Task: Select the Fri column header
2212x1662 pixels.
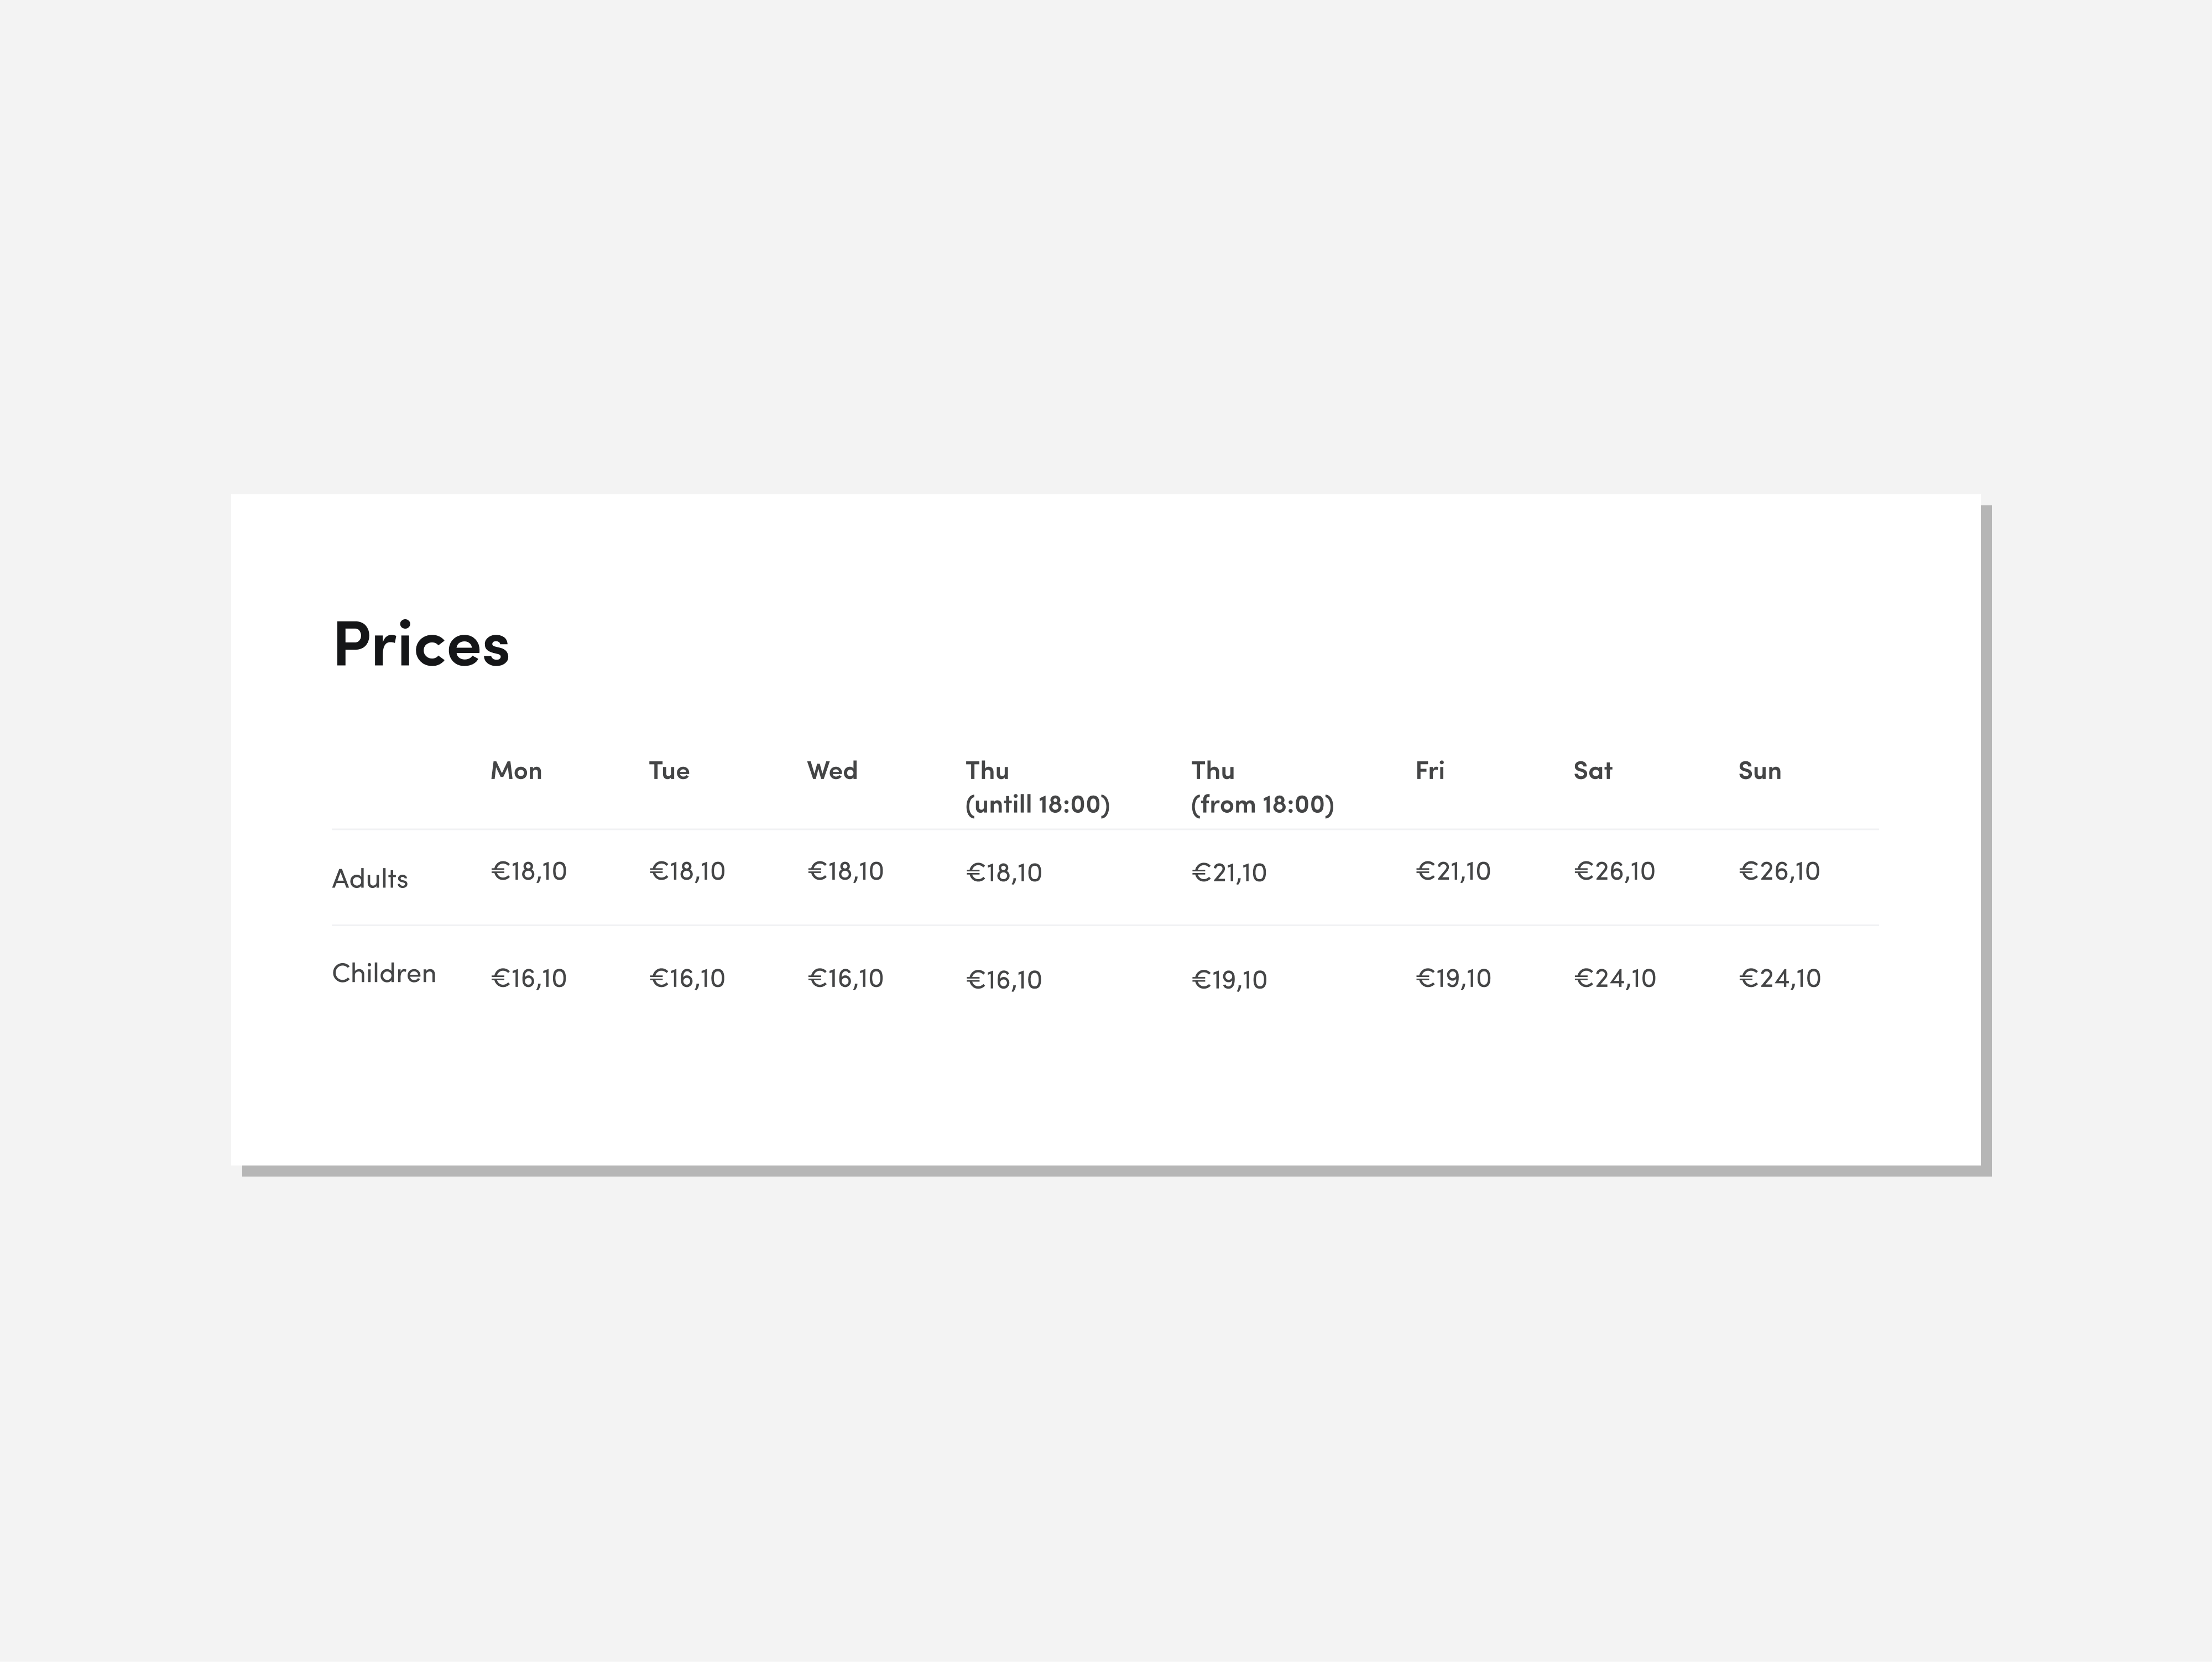Action: tap(1429, 771)
